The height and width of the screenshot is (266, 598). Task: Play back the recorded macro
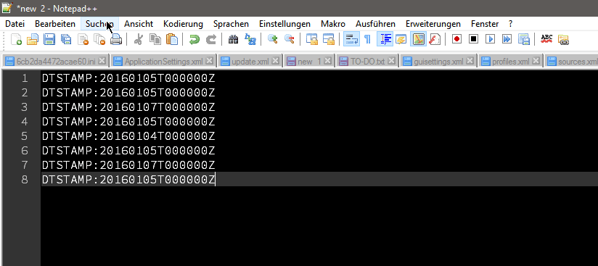pos(490,39)
